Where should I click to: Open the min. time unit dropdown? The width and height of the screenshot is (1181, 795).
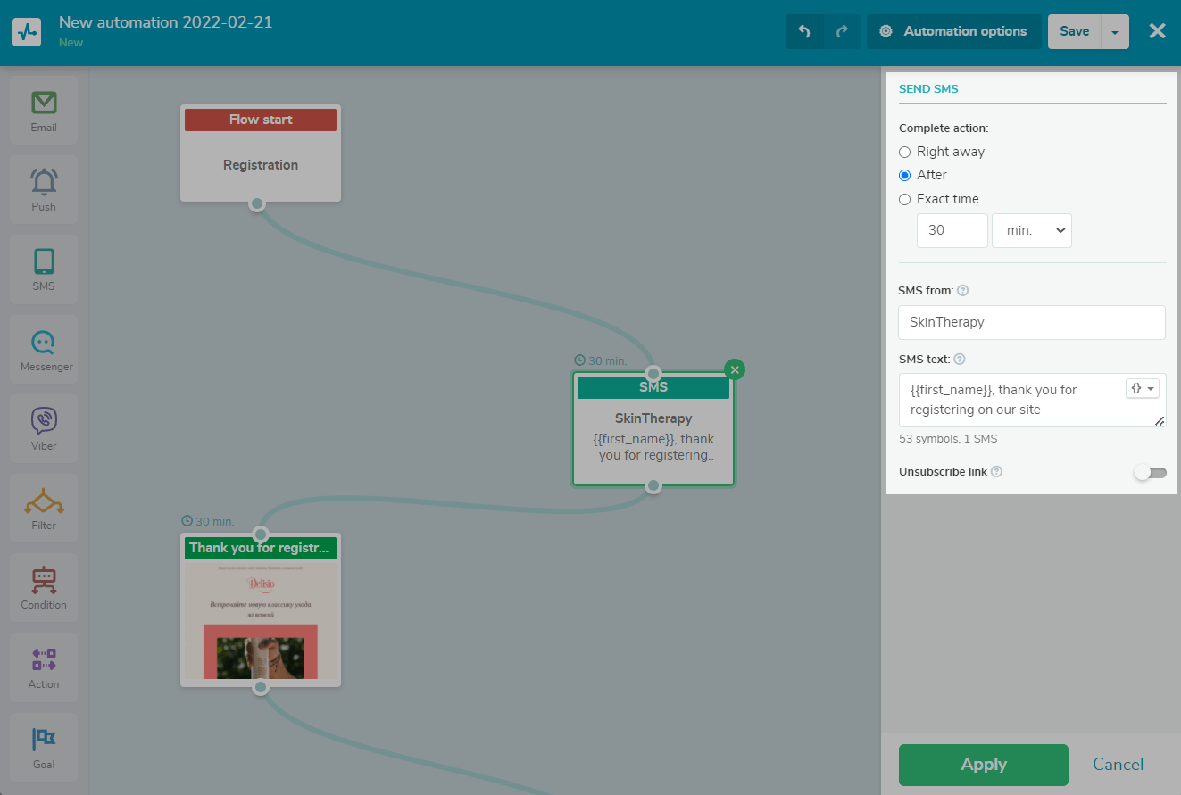(1031, 230)
